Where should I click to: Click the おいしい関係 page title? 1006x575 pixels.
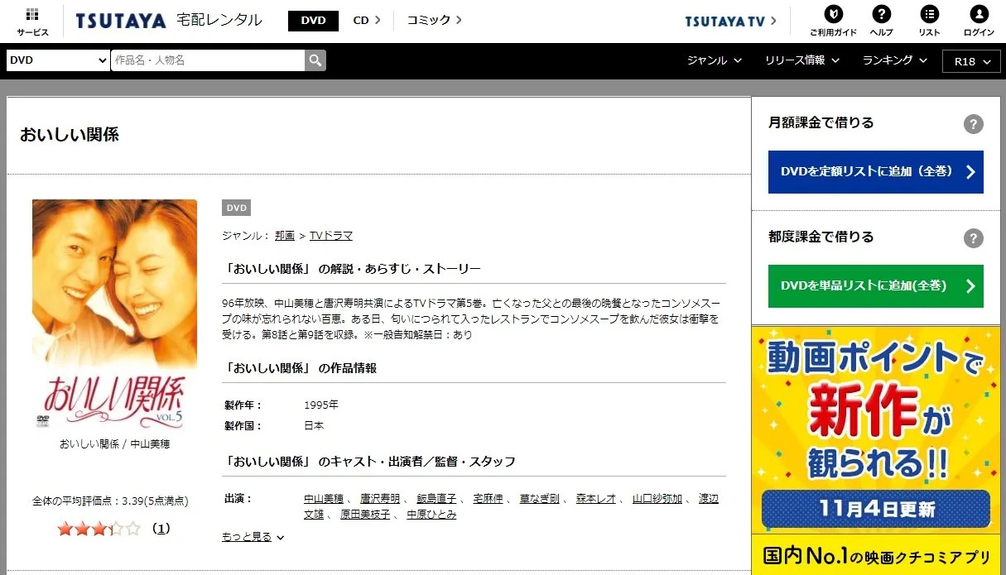[x=70, y=135]
